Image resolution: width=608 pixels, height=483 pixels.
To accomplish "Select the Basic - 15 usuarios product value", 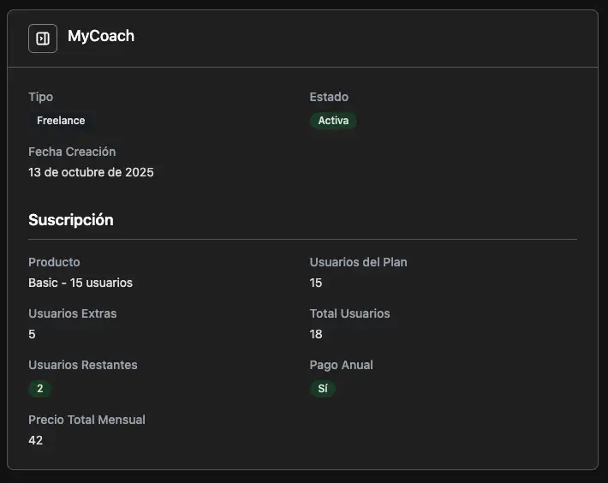I will (x=80, y=283).
